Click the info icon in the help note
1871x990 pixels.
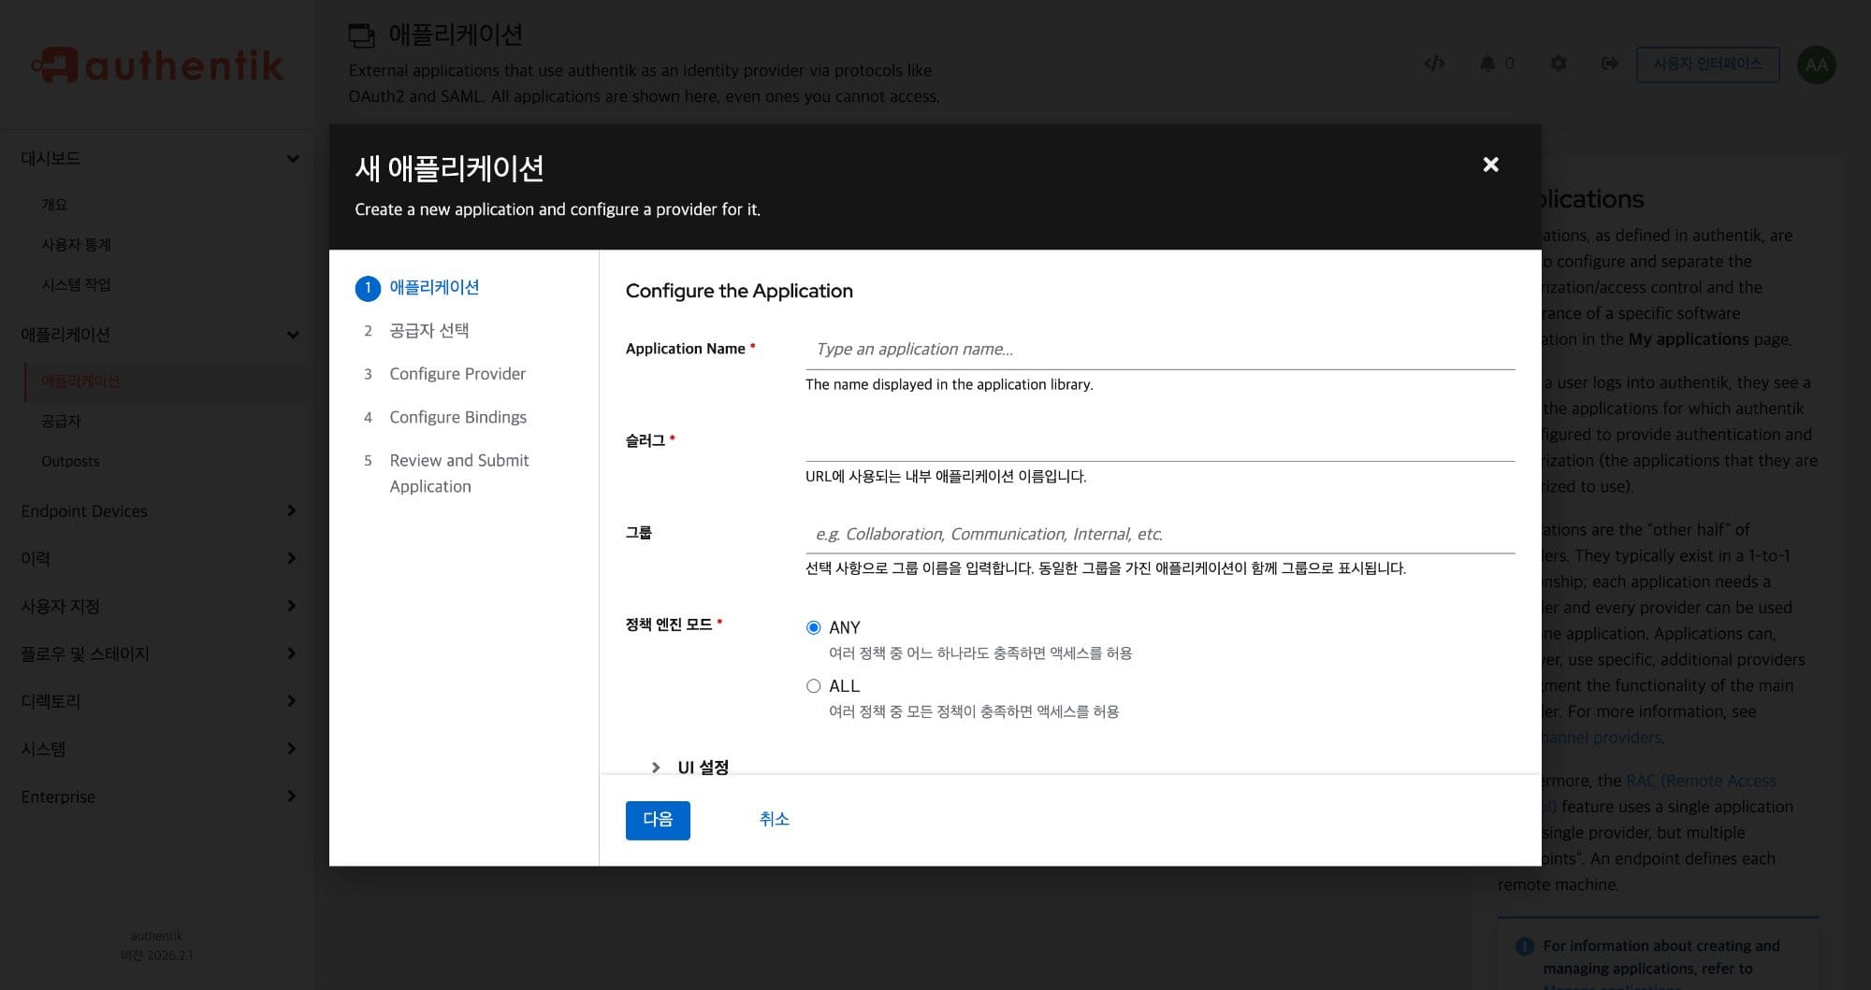pyautogui.click(x=1524, y=946)
